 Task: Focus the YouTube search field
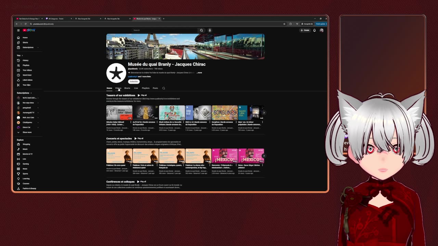(165, 30)
